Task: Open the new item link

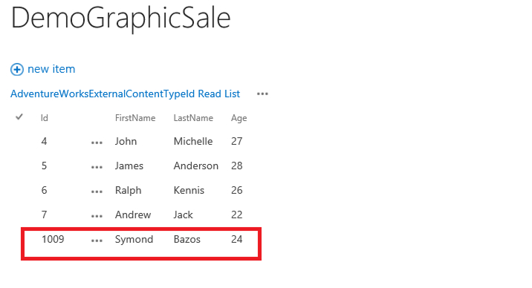Action: [x=51, y=69]
